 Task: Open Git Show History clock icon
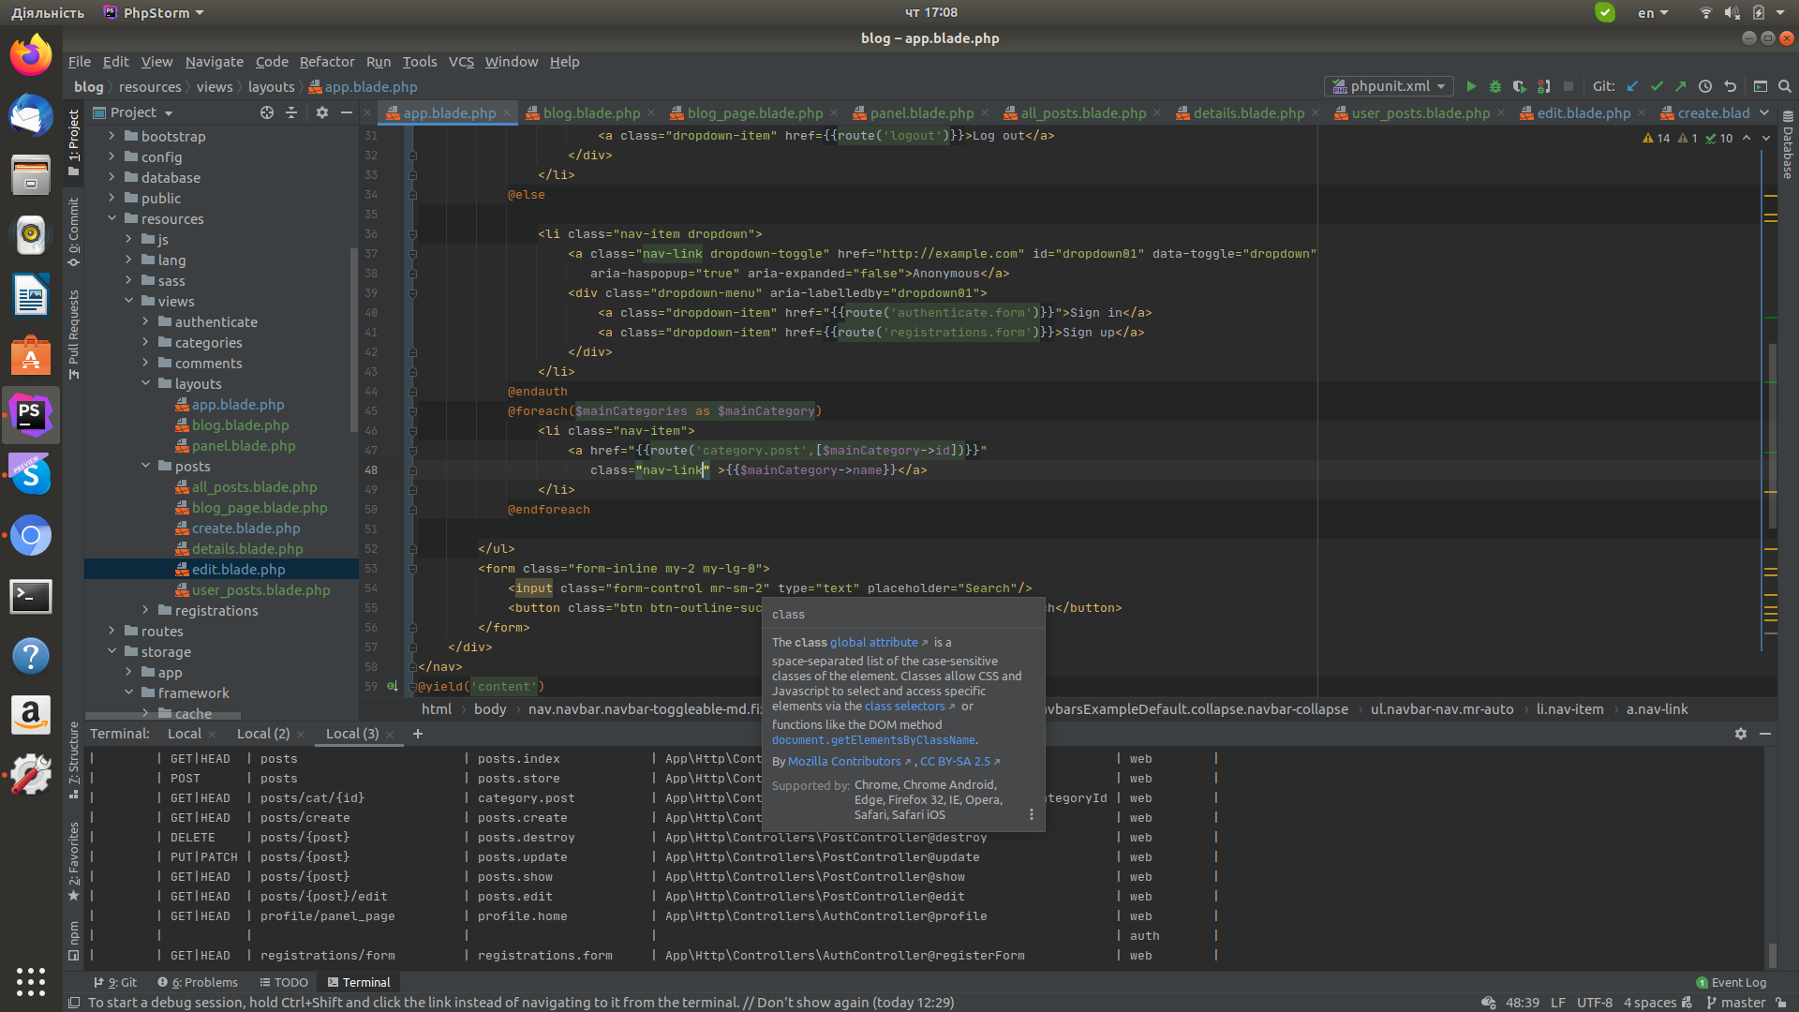click(x=1705, y=86)
